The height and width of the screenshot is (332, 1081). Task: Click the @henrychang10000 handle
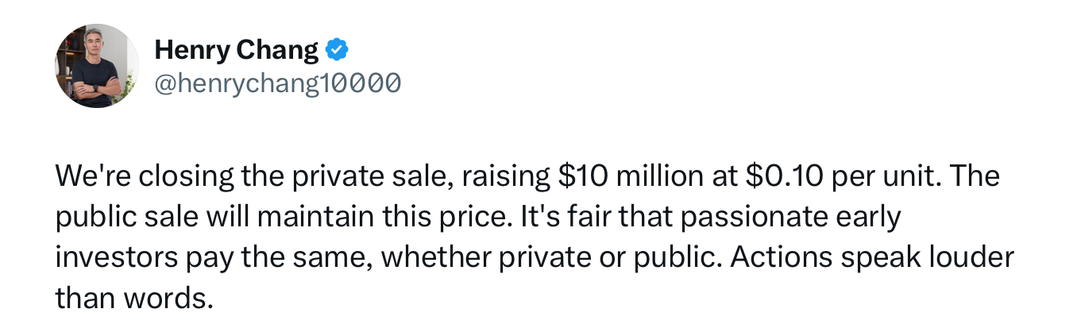point(277,82)
